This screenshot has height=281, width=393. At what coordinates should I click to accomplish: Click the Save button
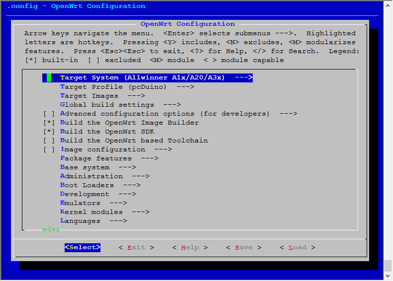tap(244, 247)
